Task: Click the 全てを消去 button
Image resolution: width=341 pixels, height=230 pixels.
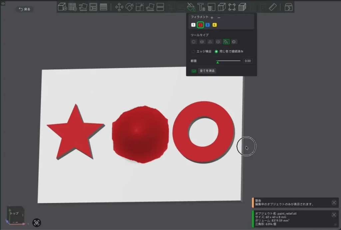Action: (207, 71)
